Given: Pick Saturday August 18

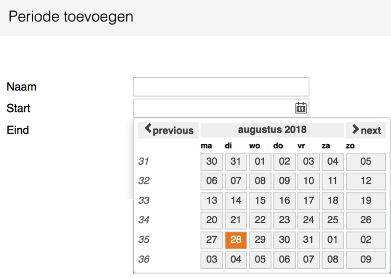Looking at the screenshot, I should pos(333,201).
